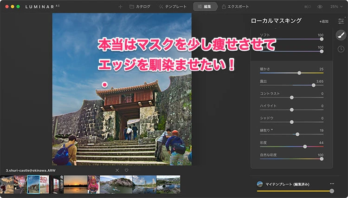The height and width of the screenshot is (198, 348).
Task: Click the 露出 slider handle
Action: 314,85
